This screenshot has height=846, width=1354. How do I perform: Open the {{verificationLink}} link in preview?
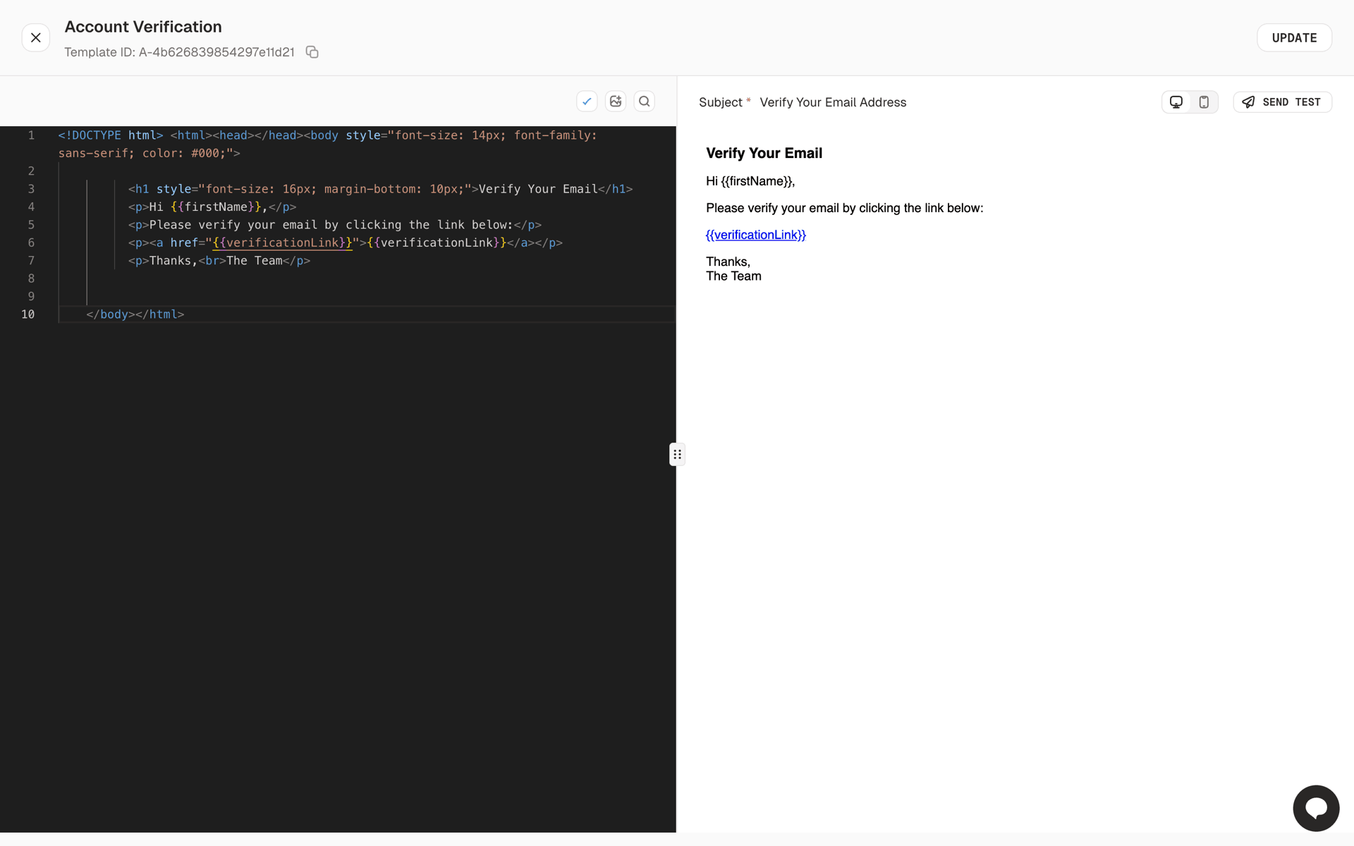(755, 235)
